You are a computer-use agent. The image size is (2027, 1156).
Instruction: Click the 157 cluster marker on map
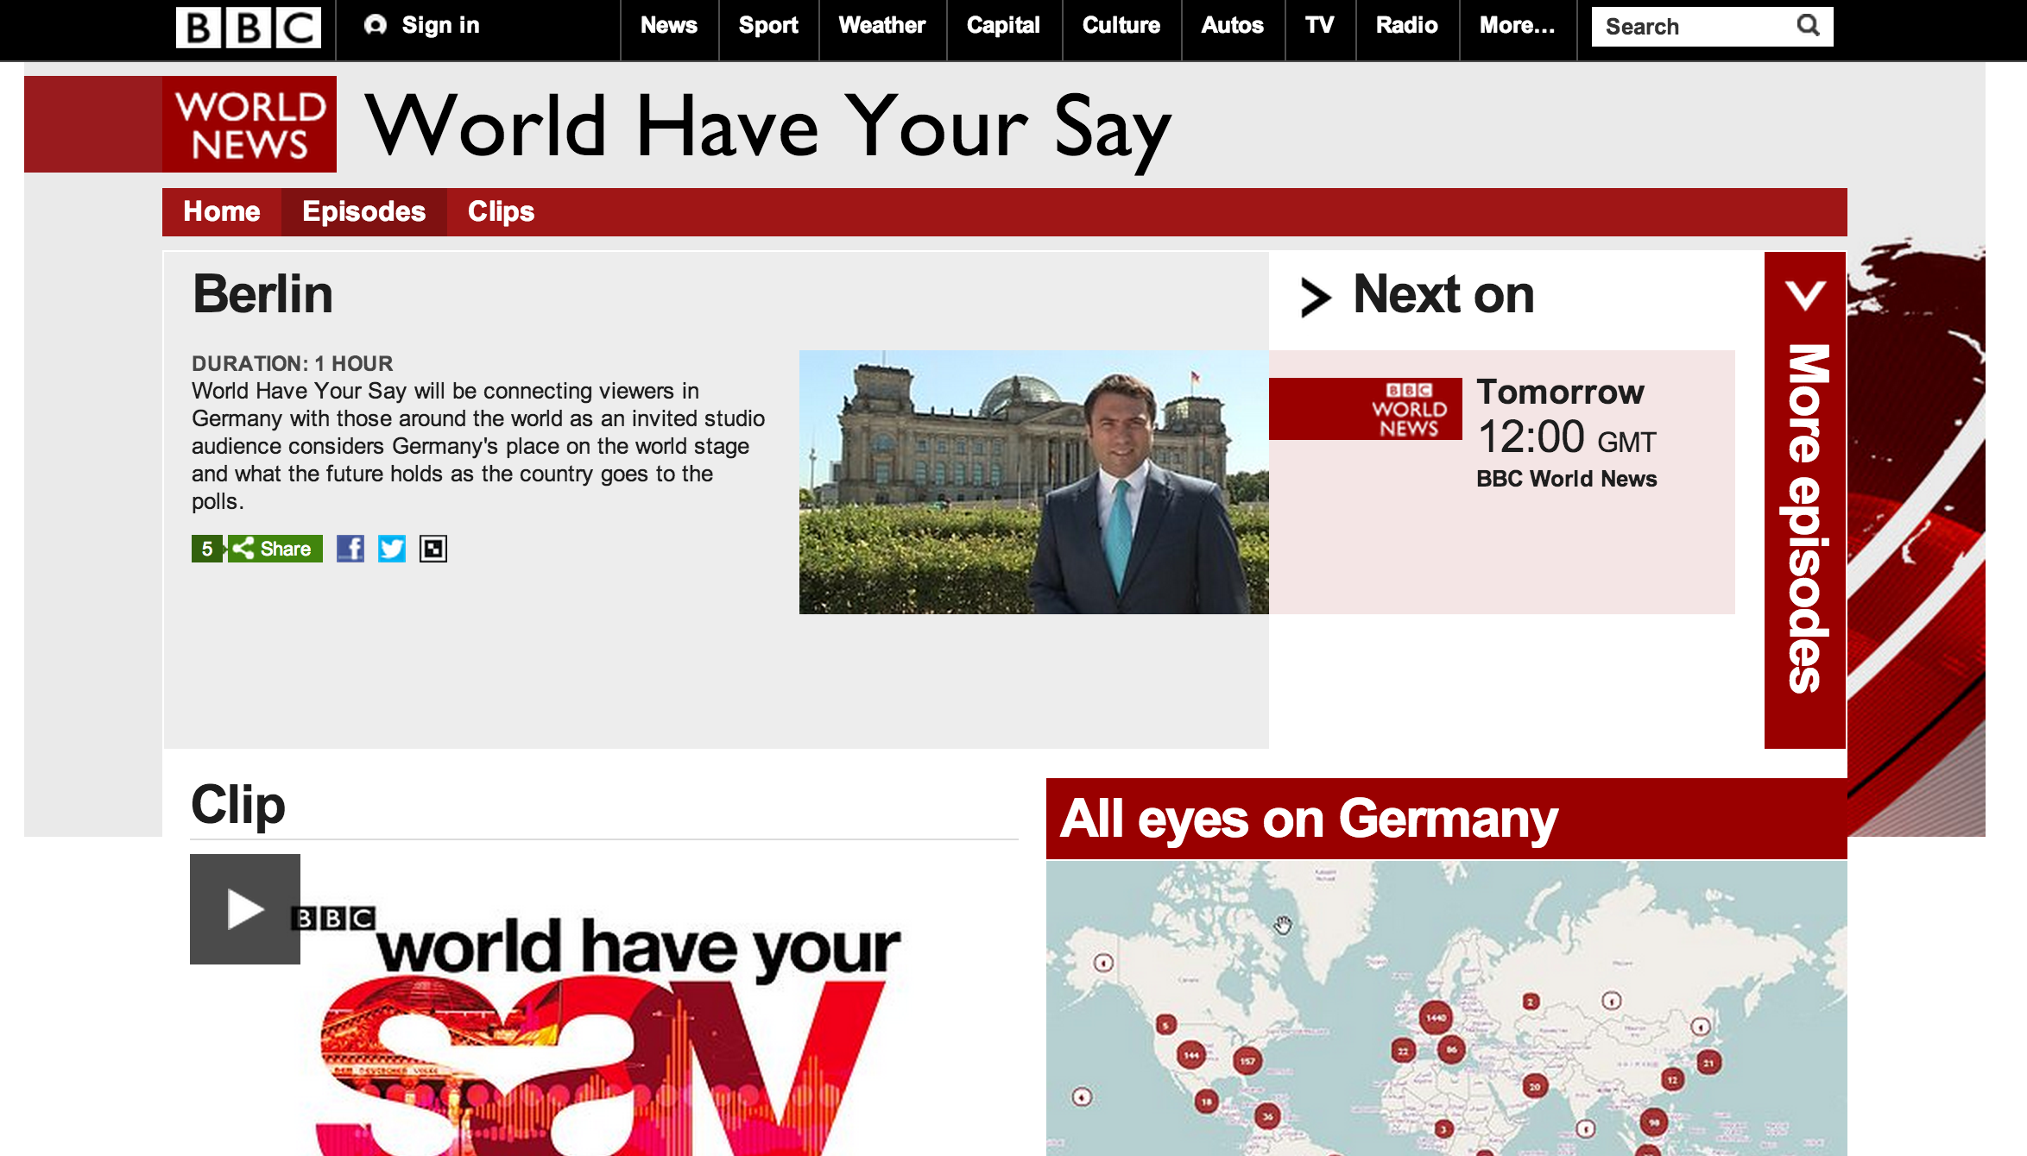(1247, 1061)
